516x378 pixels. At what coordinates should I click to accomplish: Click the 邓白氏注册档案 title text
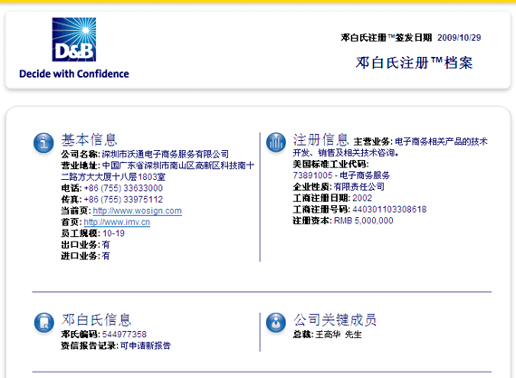tap(414, 62)
